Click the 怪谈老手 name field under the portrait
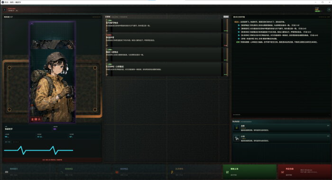This screenshot has height=180, width=332. [28, 128]
